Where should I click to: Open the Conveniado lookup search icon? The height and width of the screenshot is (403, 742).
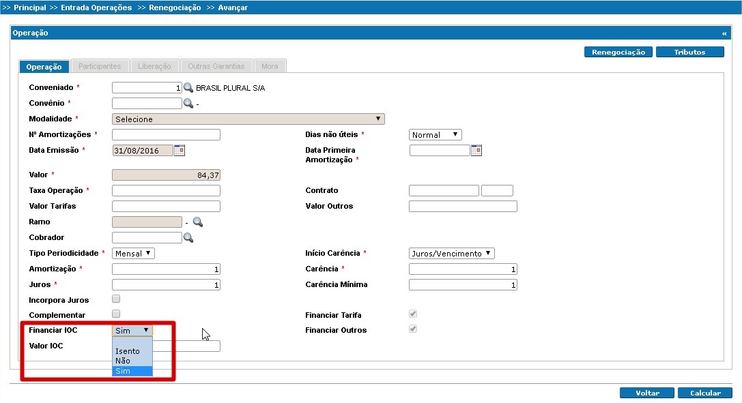point(189,87)
